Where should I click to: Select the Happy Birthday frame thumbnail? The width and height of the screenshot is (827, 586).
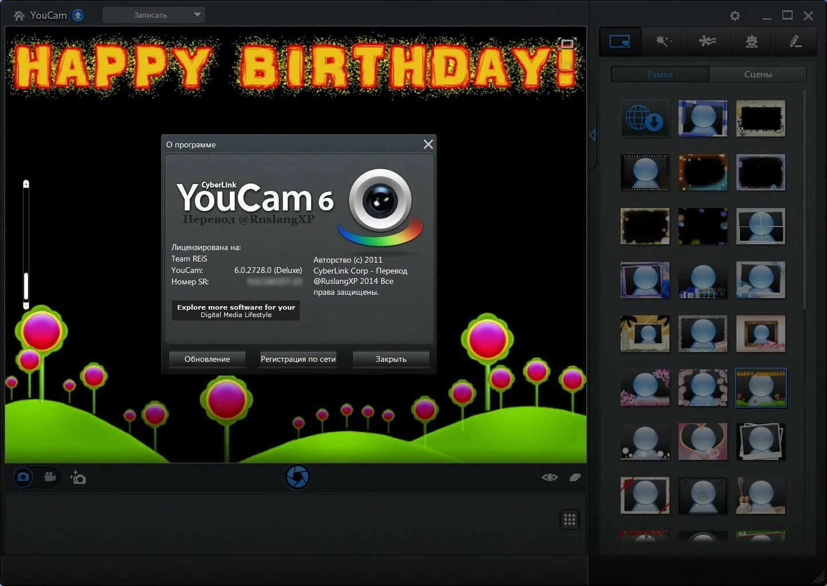pyautogui.click(x=761, y=388)
